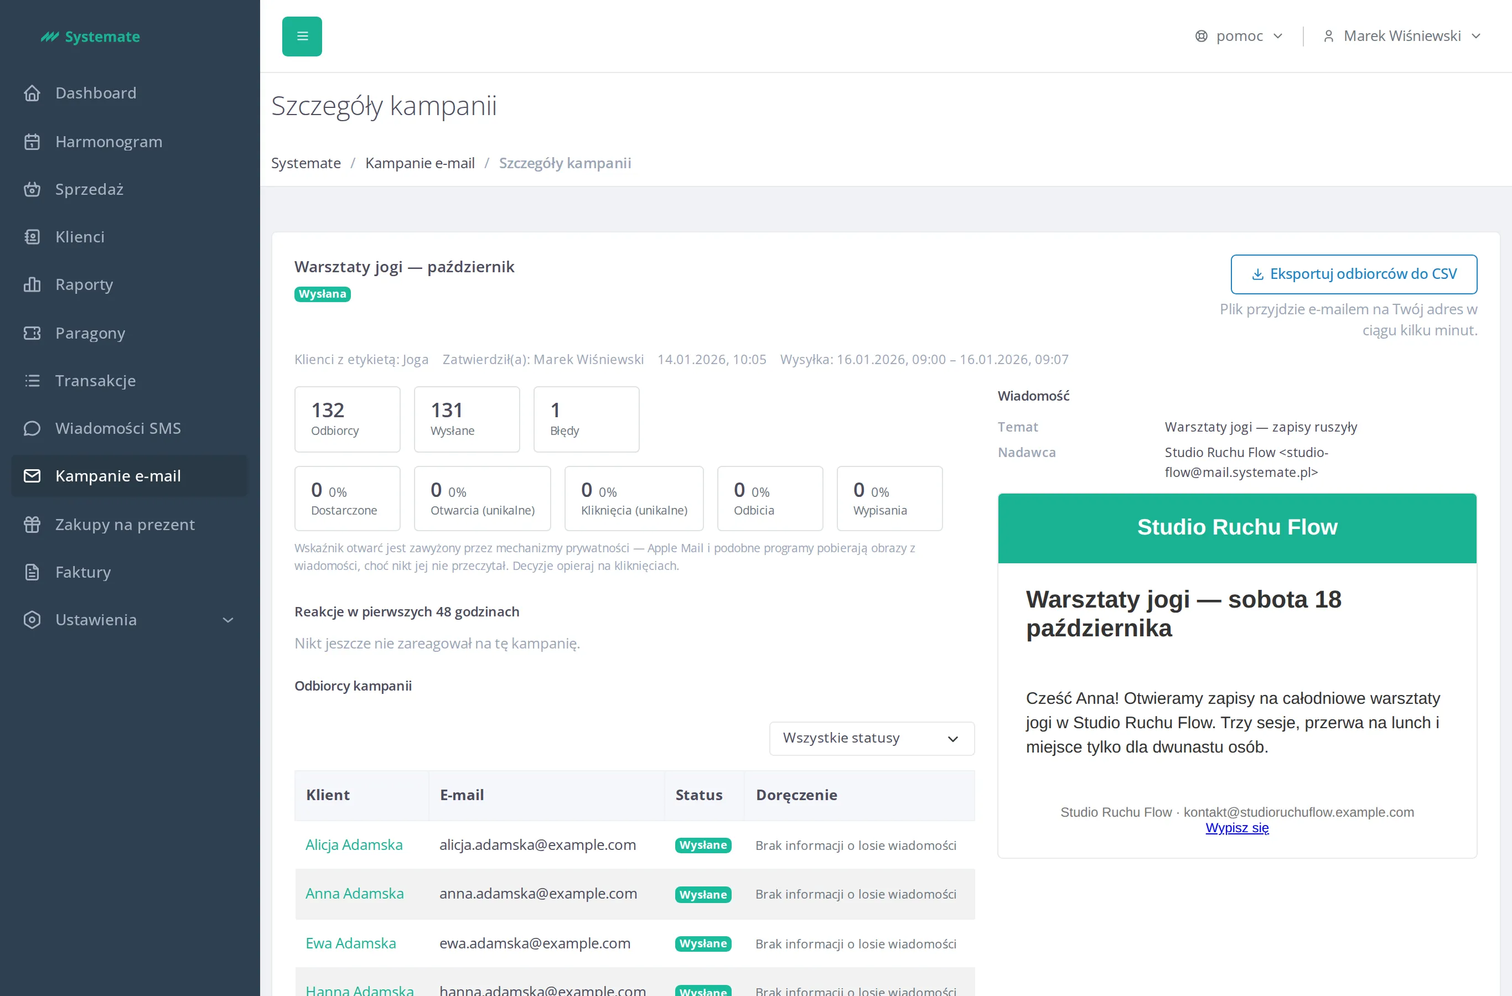Open Harmonogram in the sidebar
Viewport: 1512px width, 996px height.
pos(130,142)
